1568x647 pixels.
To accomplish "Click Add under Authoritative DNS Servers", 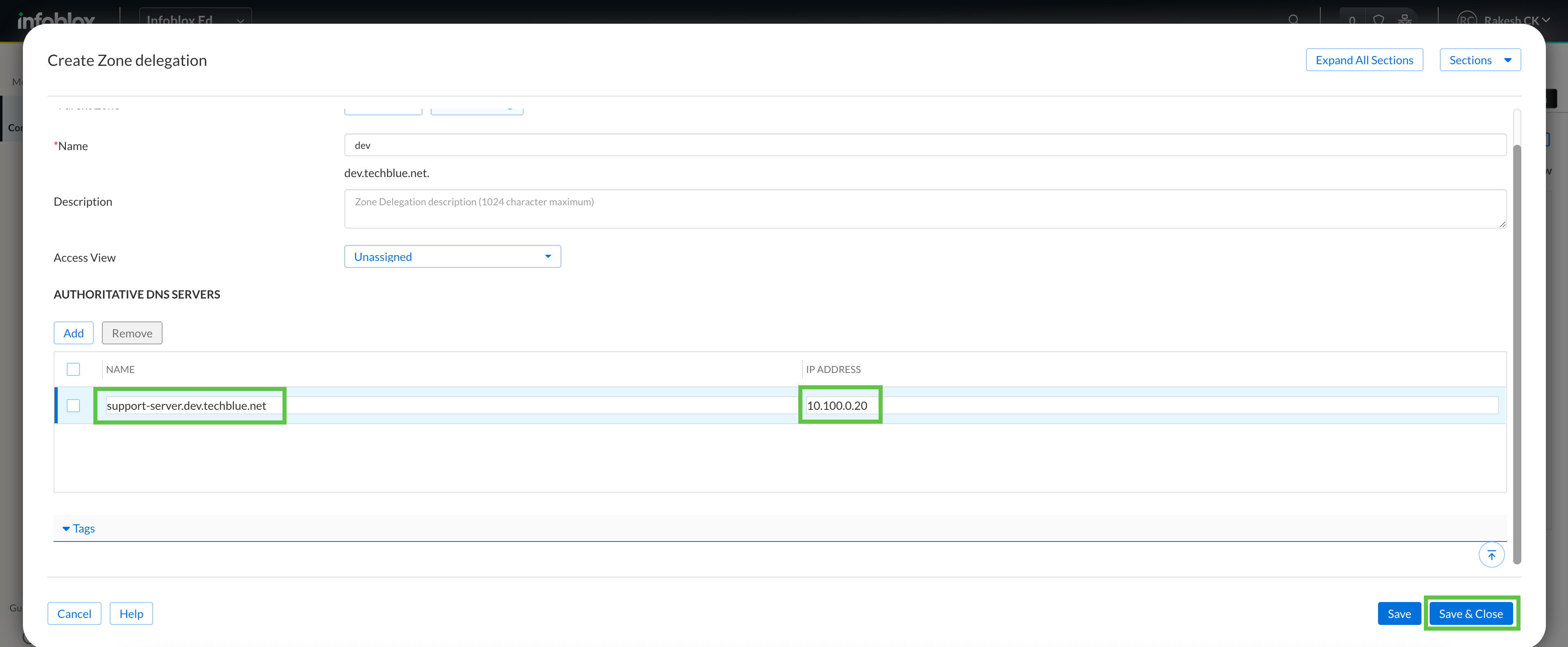I will pos(74,333).
